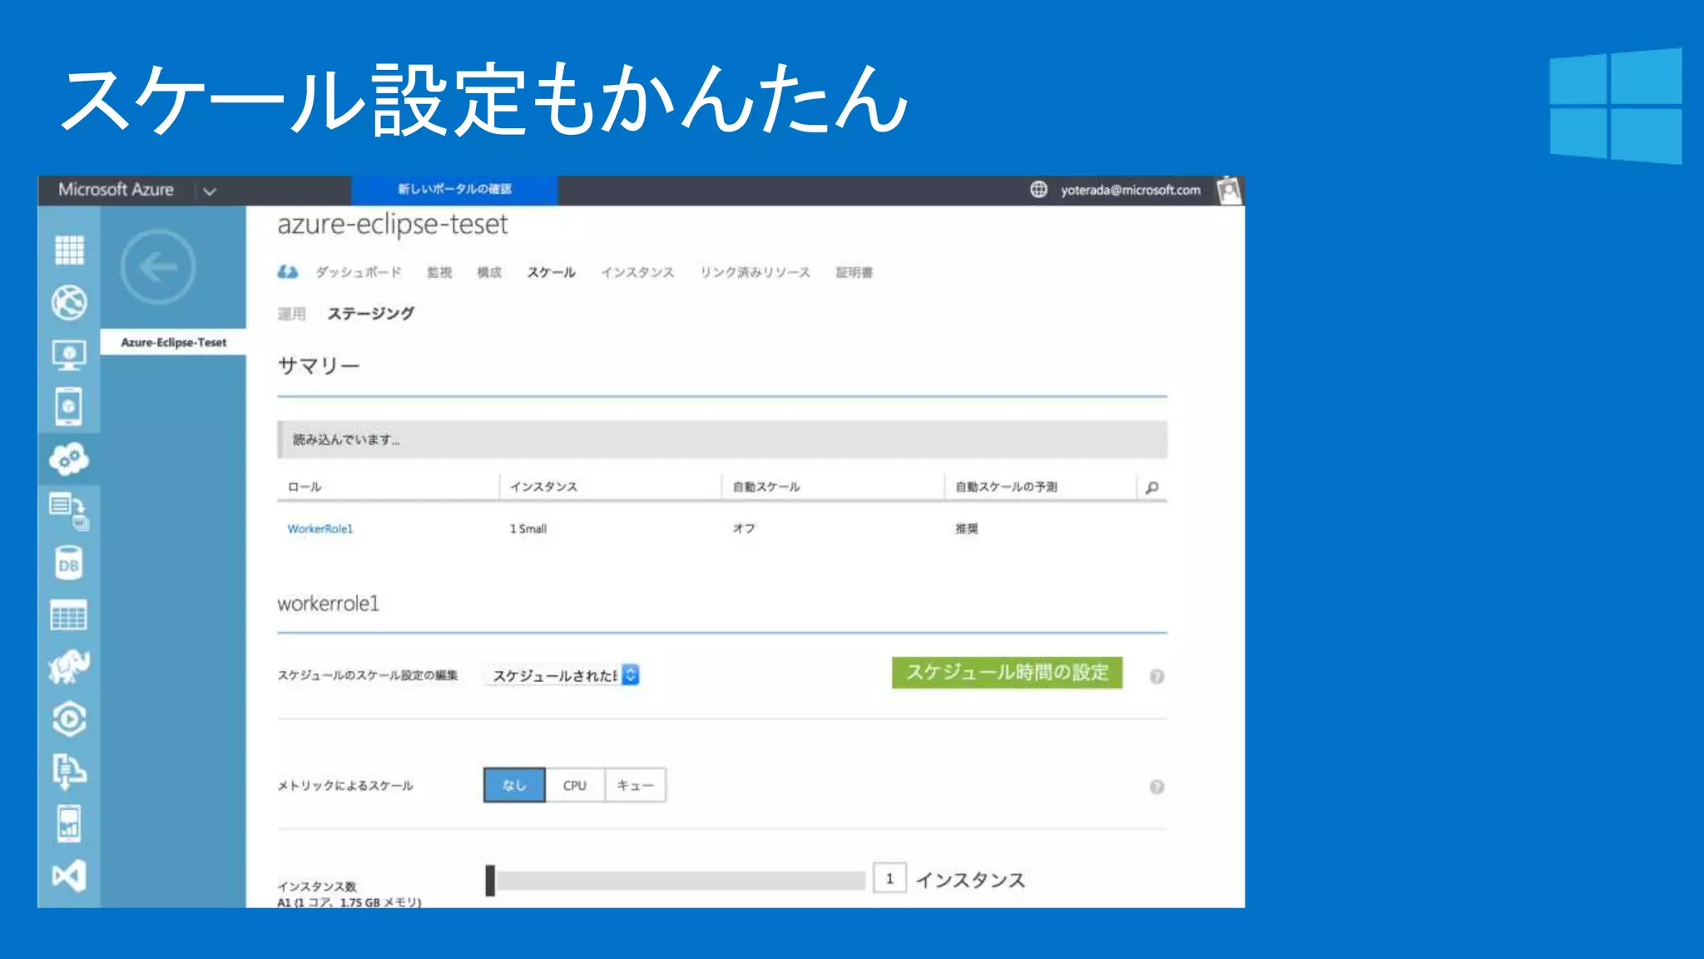Switch to the ダッシュボード tab
1704x959 pixels.
coord(358,272)
